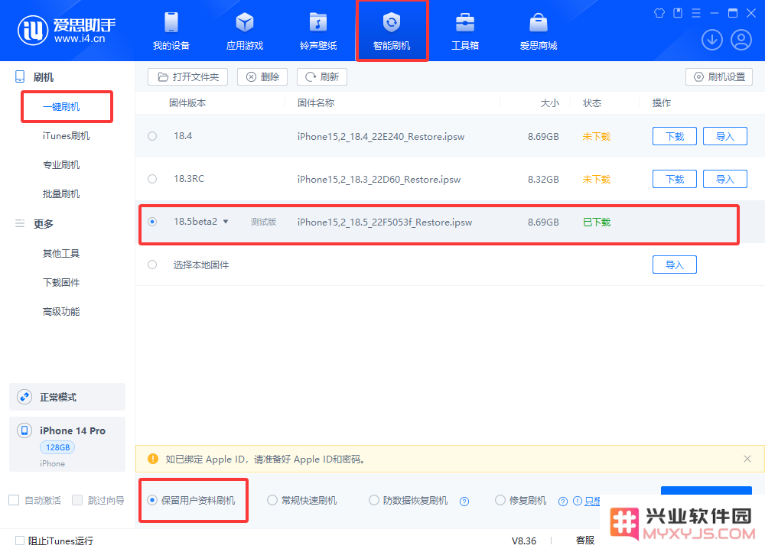
Task: Open the download manager arrow icon
Action: (x=711, y=40)
